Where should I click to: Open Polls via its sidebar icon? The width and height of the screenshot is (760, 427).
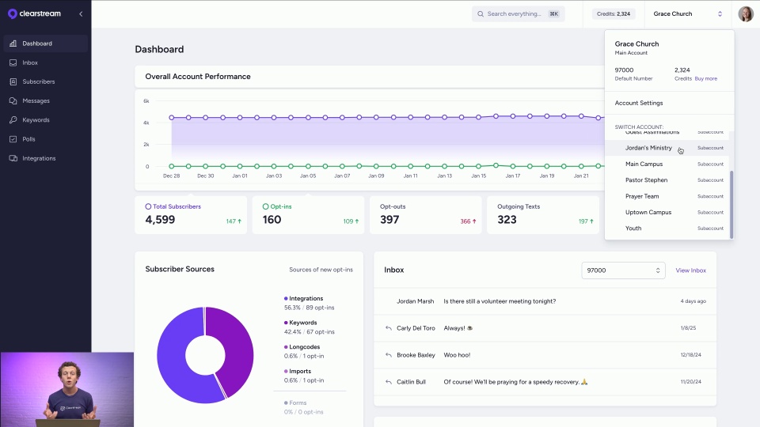click(13, 139)
